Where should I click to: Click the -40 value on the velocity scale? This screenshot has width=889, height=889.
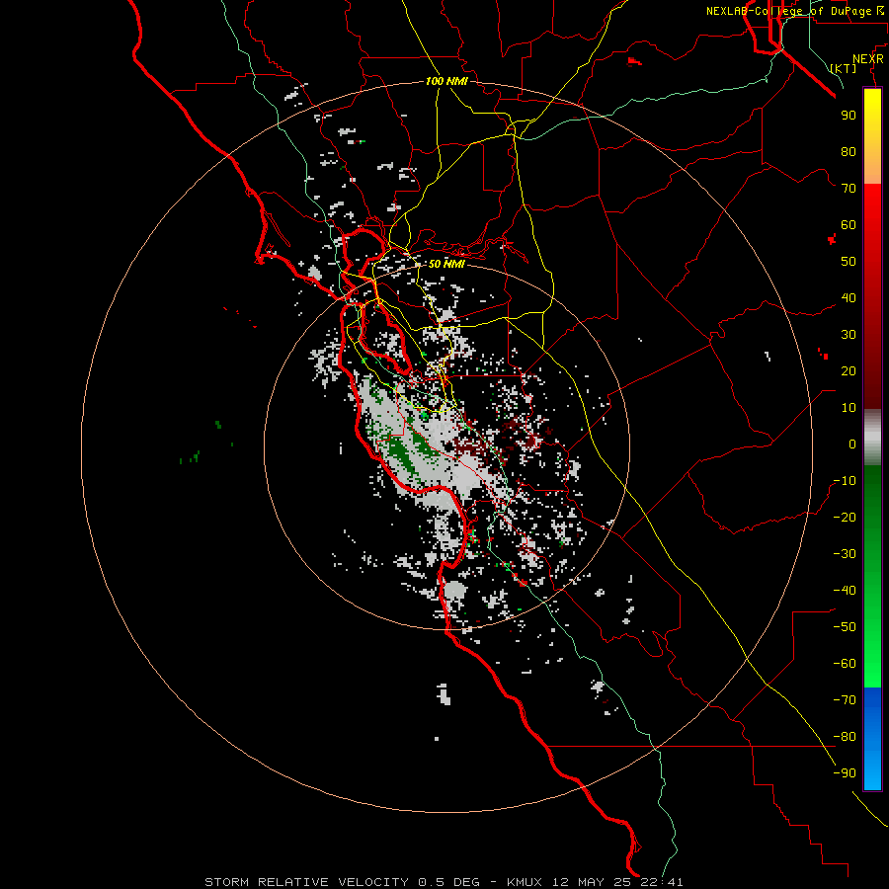[x=845, y=591]
